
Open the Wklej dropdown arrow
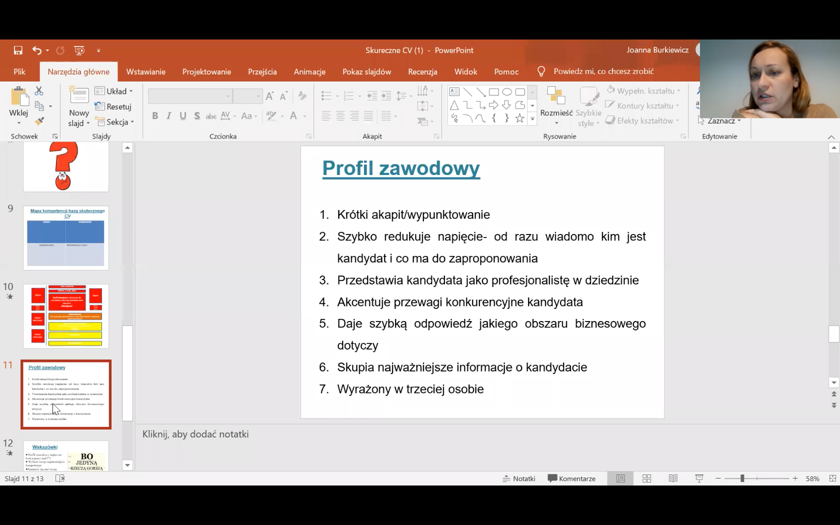(19, 123)
